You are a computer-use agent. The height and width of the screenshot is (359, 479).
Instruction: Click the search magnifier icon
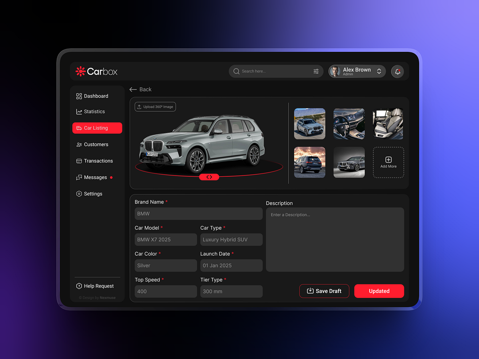point(236,71)
